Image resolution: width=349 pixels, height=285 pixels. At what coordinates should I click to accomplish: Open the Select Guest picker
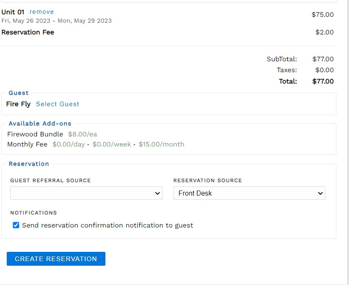tap(58, 104)
